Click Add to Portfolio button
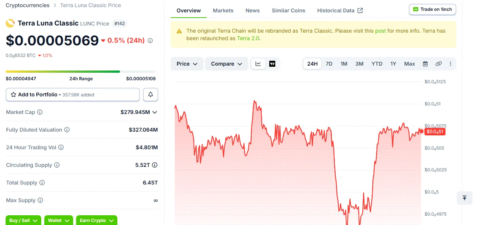 (73, 94)
